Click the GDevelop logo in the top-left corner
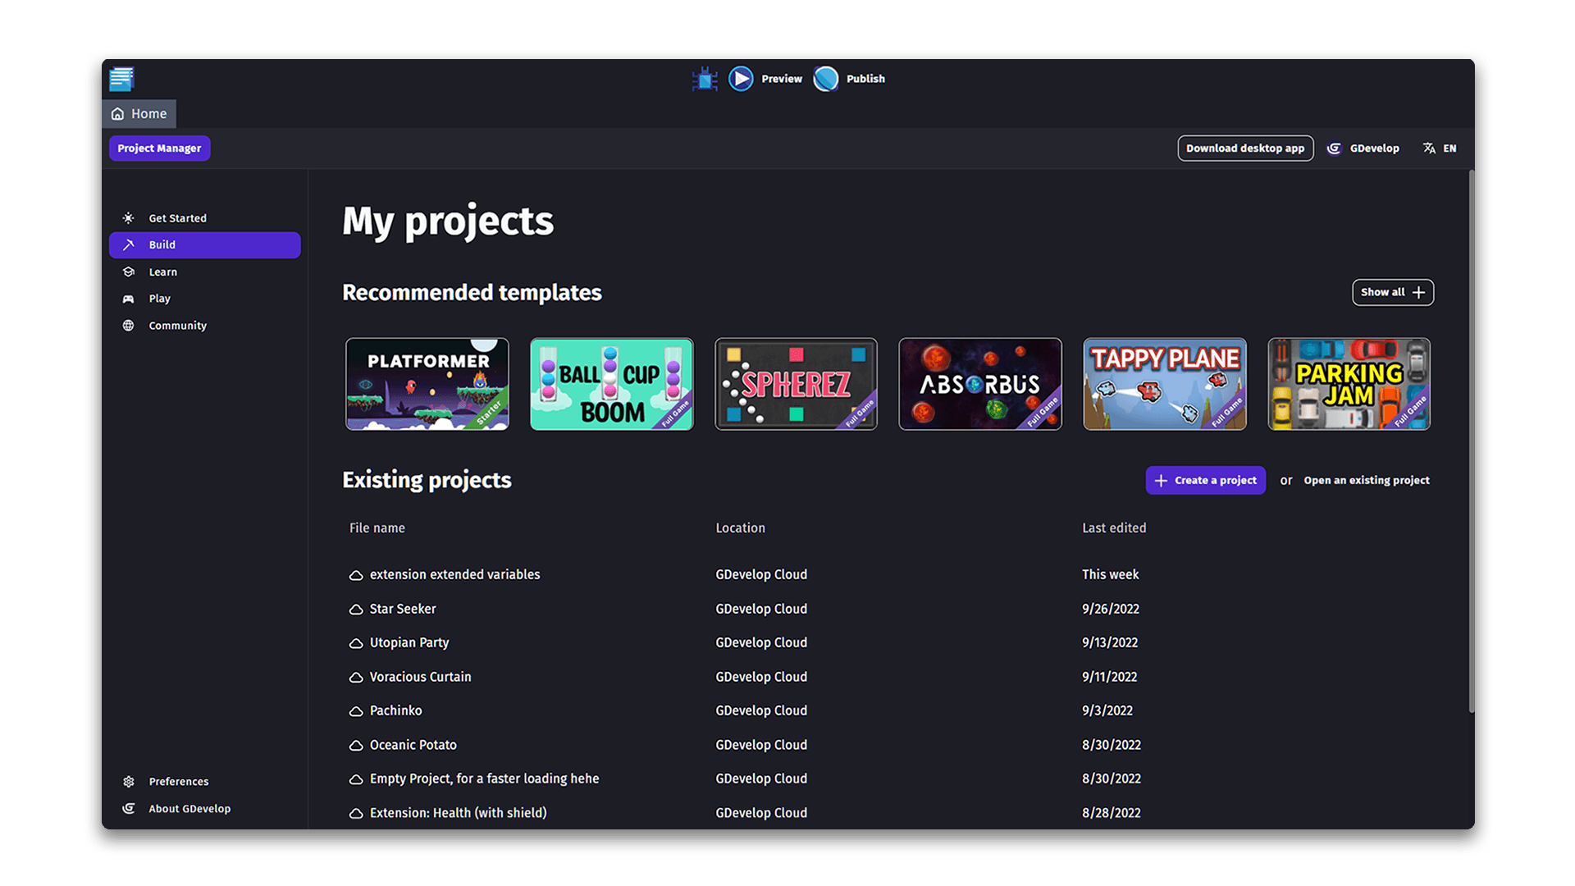The height and width of the screenshot is (886, 1575). coord(121,79)
